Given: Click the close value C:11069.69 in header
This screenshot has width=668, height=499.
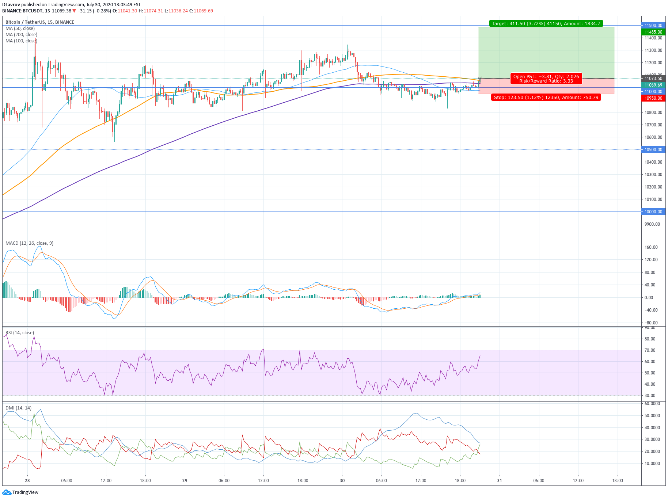Looking at the screenshot, I should pos(201,11).
